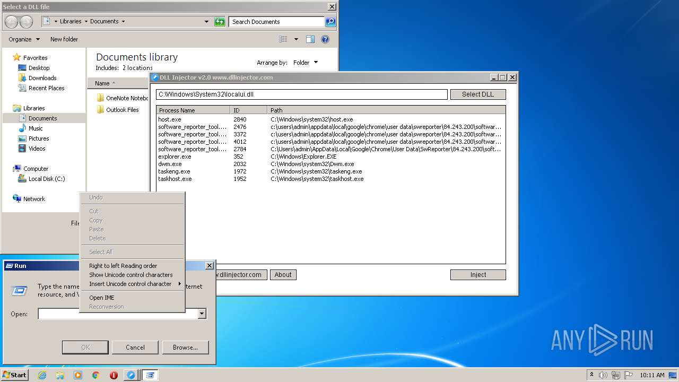
Task: Open the Videos library
Action: tap(37, 149)
